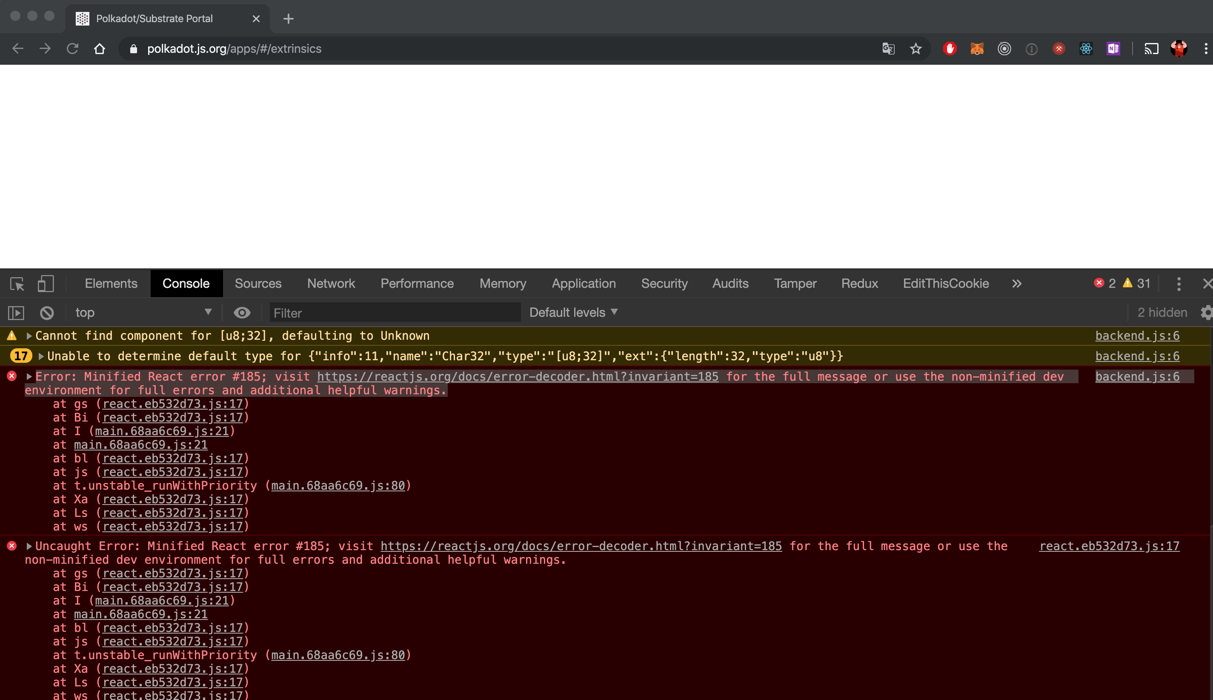Click the errors count badge showing 2
Image resolution: width=1213 pixels, height=700 pixels.
click(x=1104, y=284)
